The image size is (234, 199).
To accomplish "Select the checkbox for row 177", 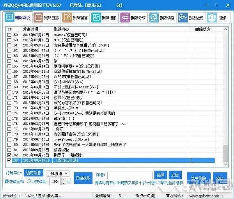I will [x=9, y=129].
